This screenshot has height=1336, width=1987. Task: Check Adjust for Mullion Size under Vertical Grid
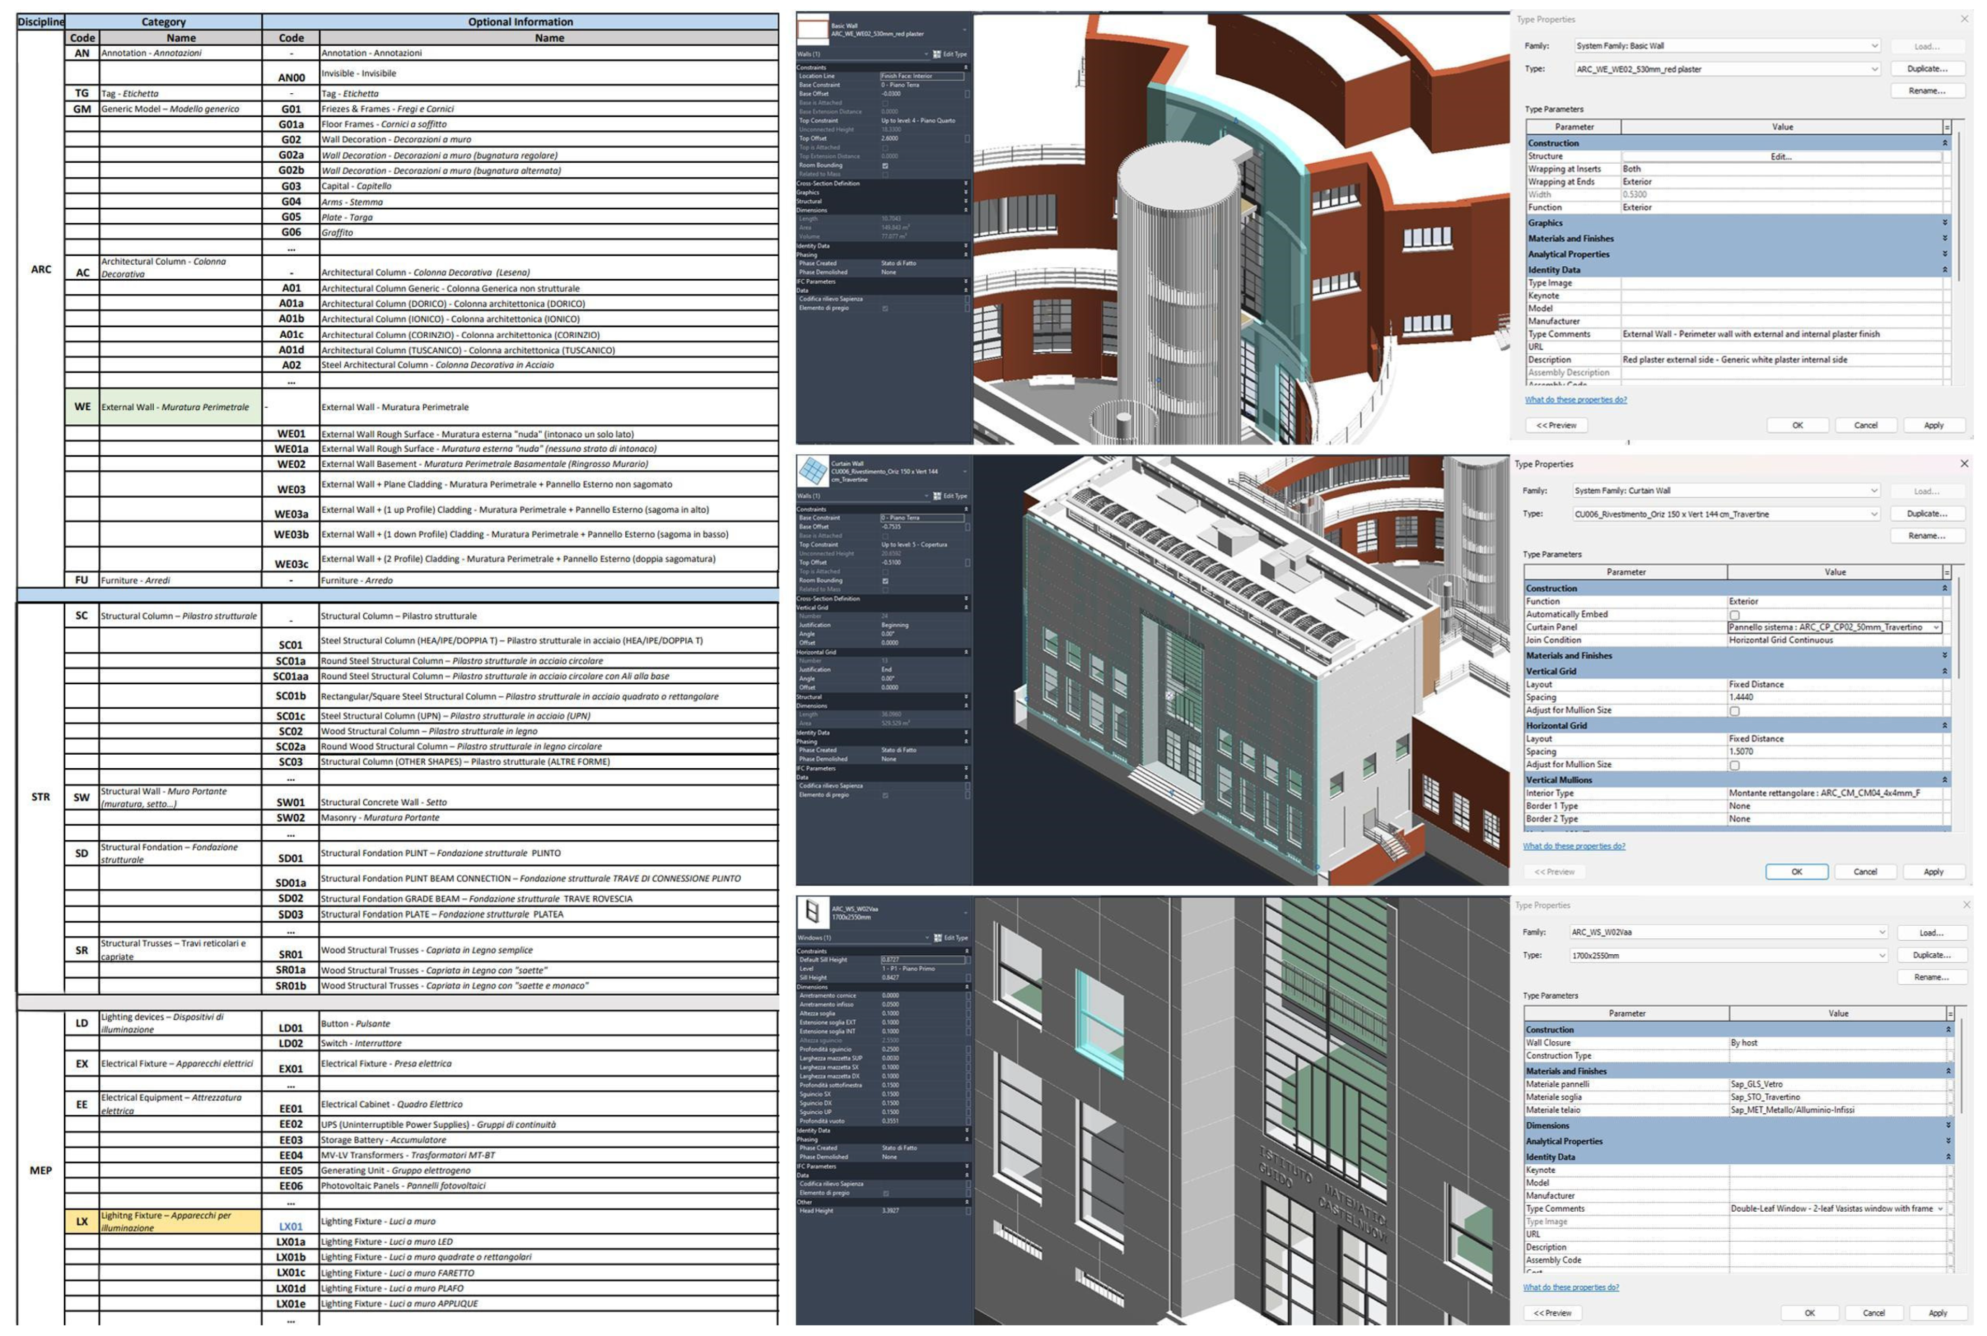coord(1734,711)
